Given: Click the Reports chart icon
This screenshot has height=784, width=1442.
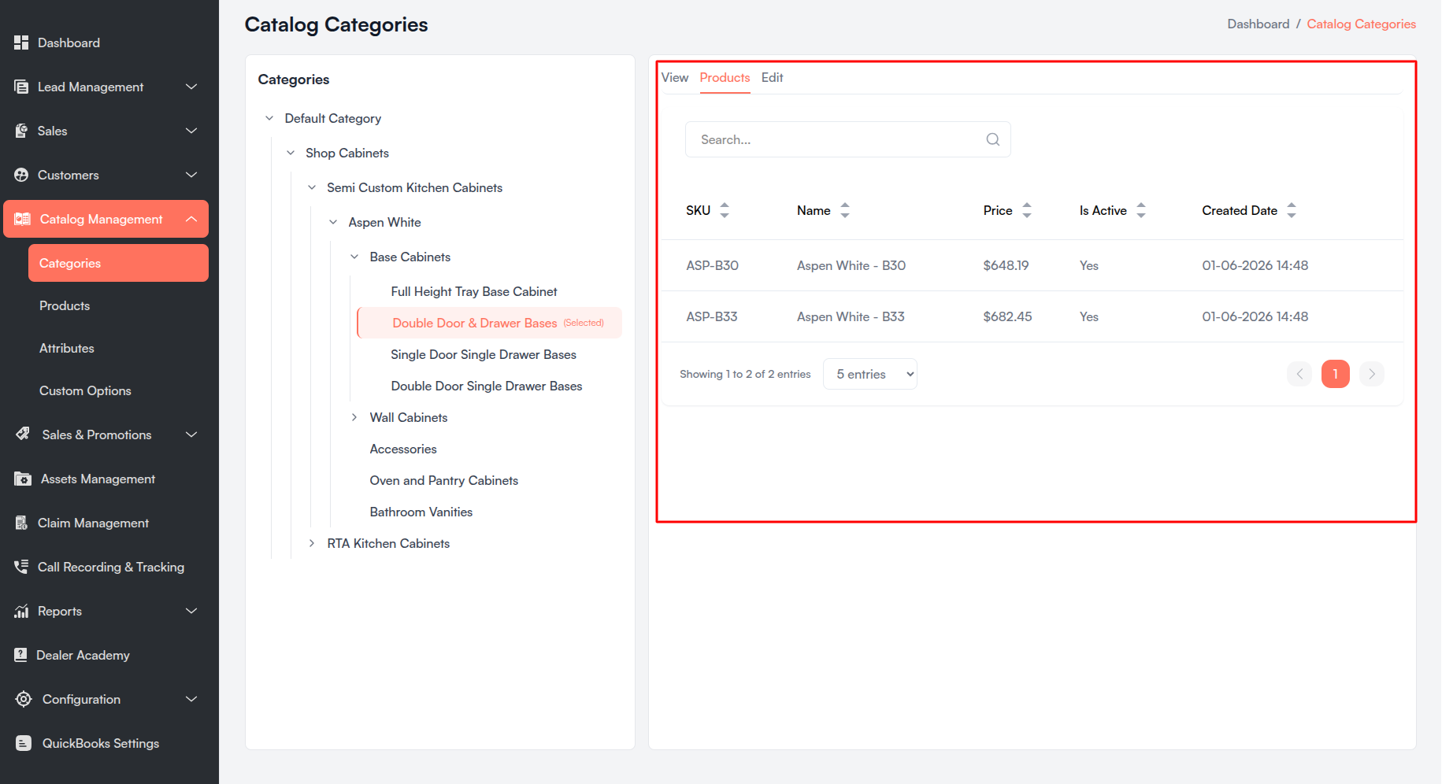Looking at the screenshot, I should tap(21, 611).
